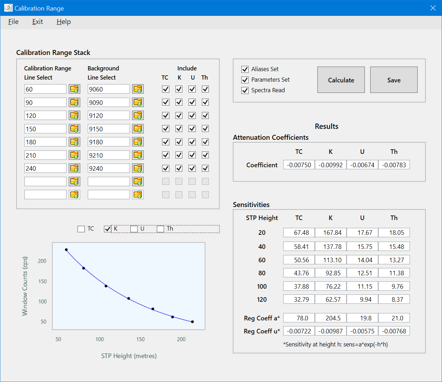Uncheck the Aliases Set checkbox
The height and width of the screenshot is (382, 442).
[245, 69]
